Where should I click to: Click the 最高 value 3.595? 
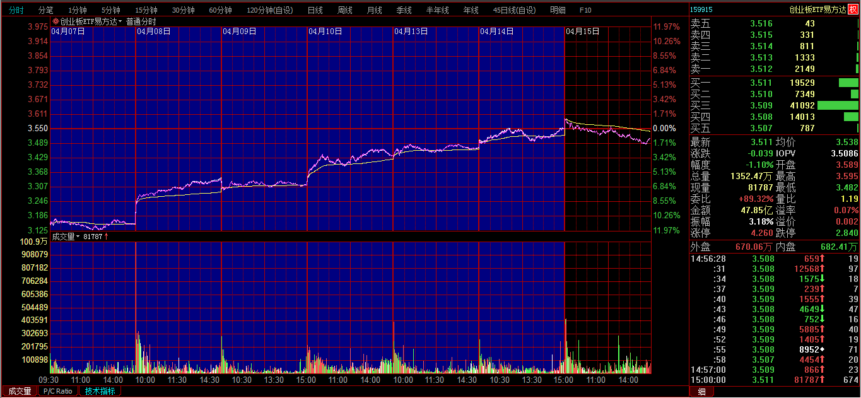pyautogui.click(x=846, y=176)
